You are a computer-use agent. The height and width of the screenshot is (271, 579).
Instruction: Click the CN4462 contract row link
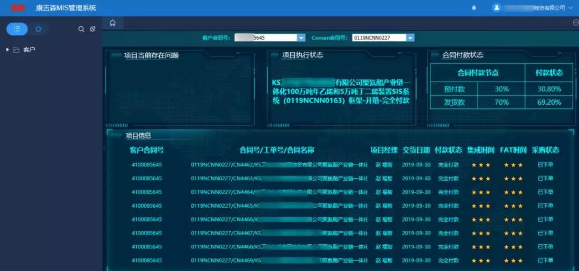(x=279, y=165)
